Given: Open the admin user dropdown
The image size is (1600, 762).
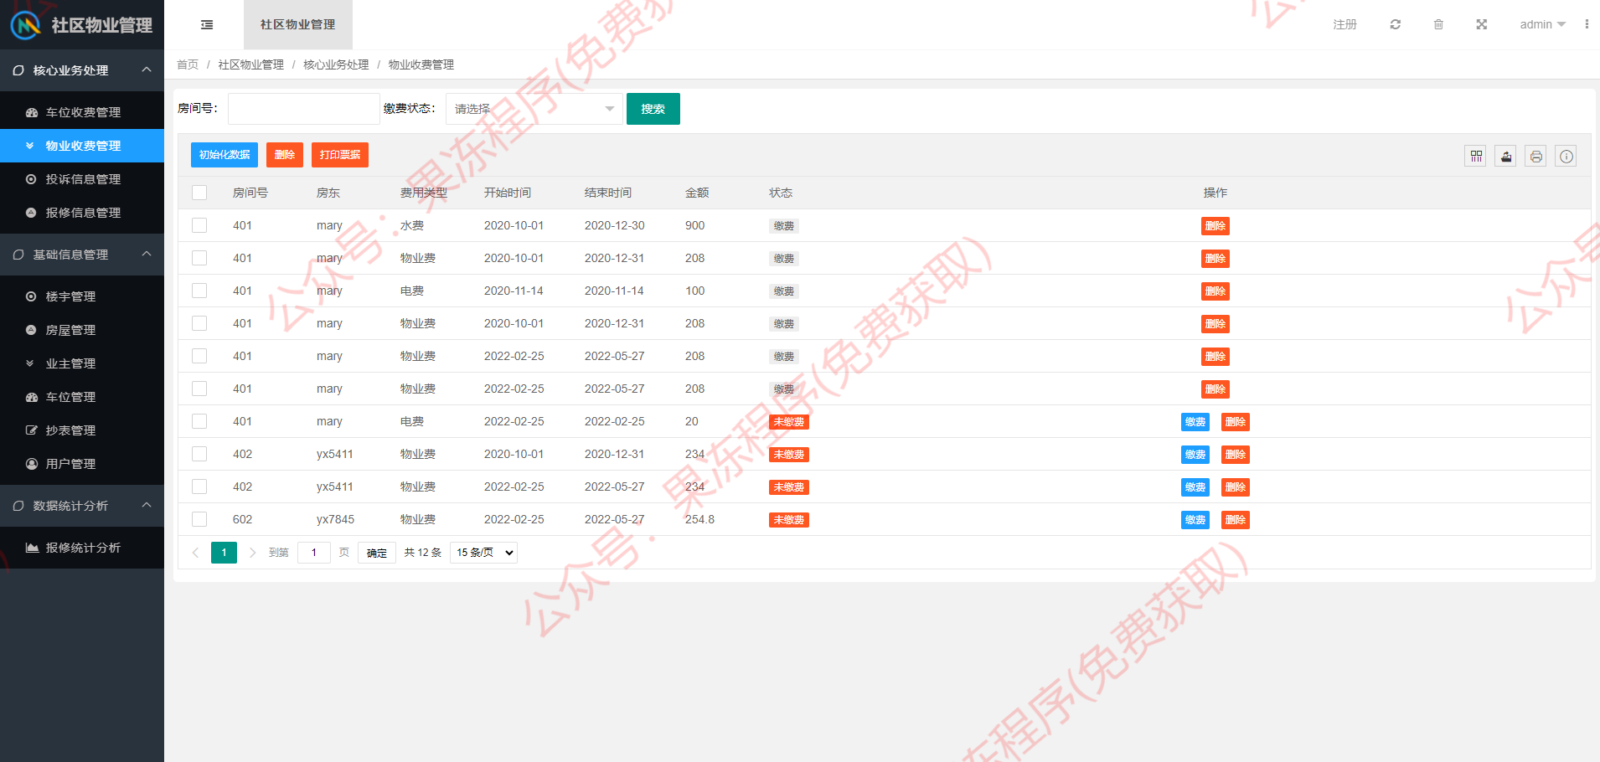Looking at the screenshot, I should (x=1542, y=24).
